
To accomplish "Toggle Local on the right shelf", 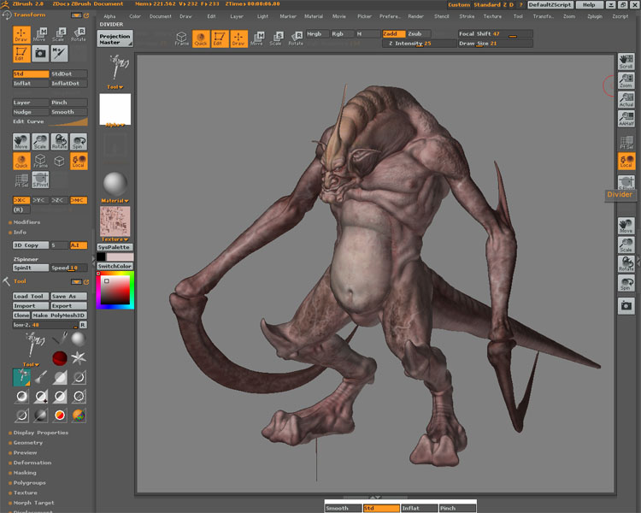I will pos(626,161).
